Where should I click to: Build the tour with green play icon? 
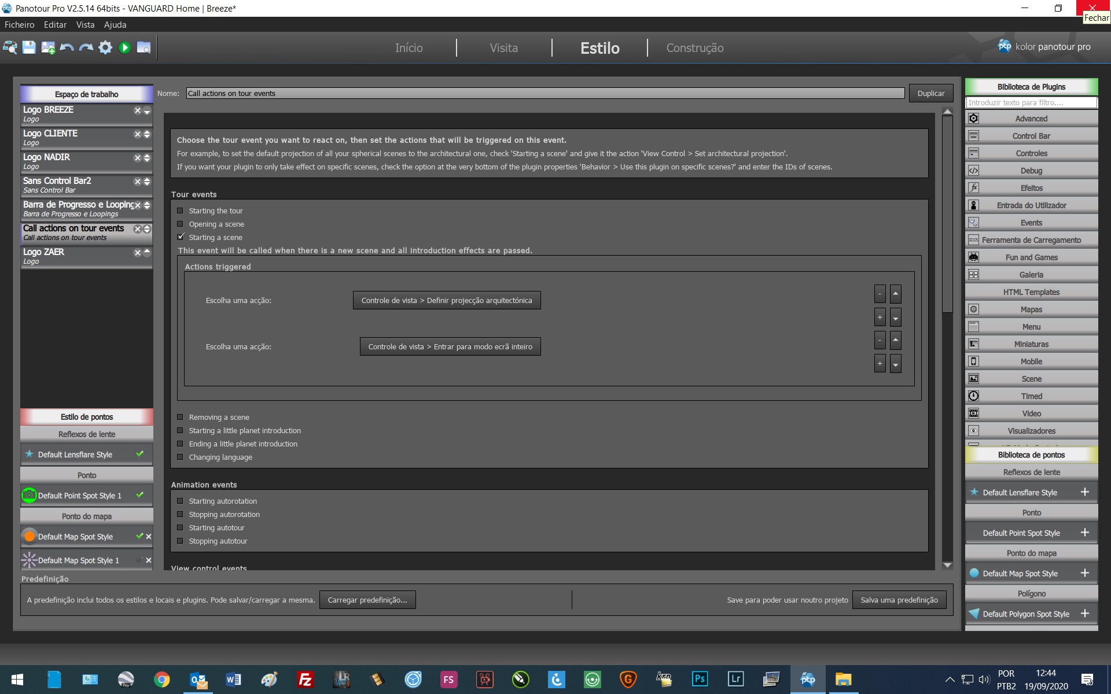pos(124,47)
